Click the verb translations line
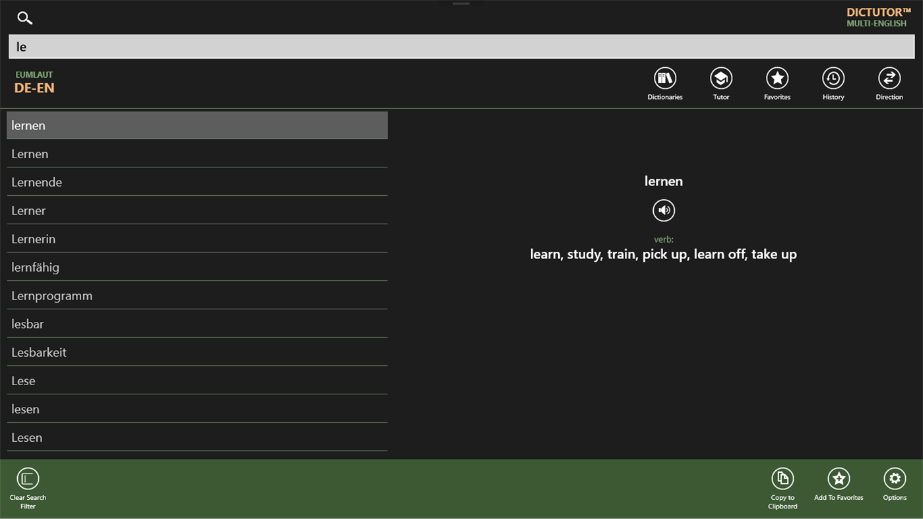 (x=663, y=254)
